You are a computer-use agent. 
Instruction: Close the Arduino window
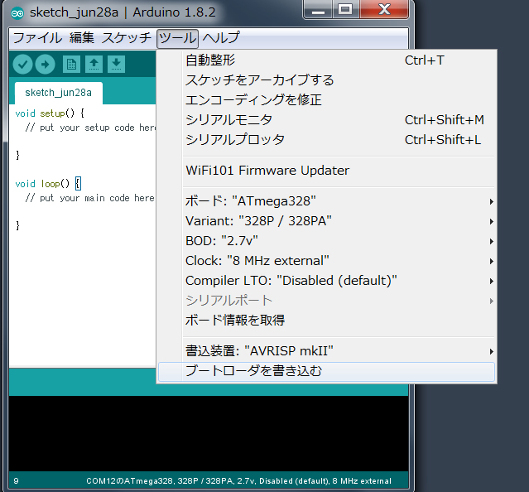(384, 10)
